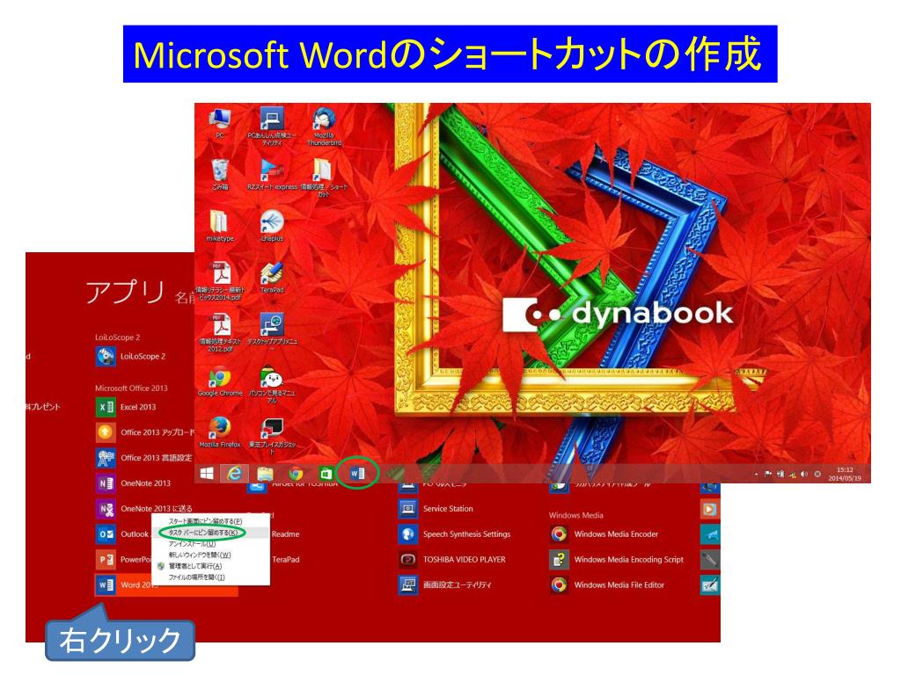Click the Action Center flag tray icon
Screen dimensions: 901x675
[768, 474]
